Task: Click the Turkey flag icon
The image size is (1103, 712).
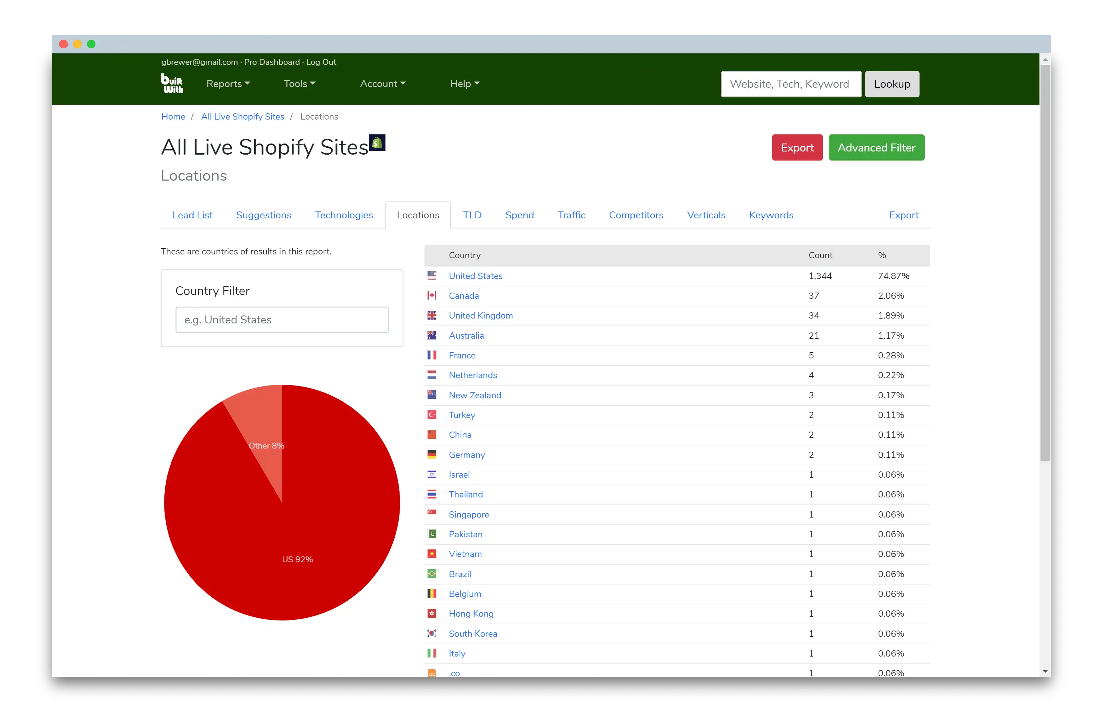Action: pos(431,415)
